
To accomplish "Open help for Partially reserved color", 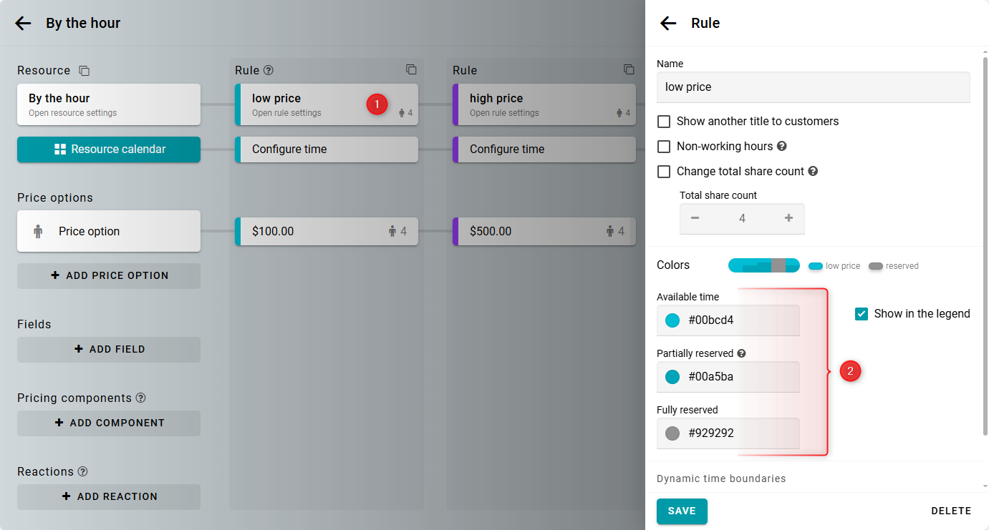I will [741, 353].
